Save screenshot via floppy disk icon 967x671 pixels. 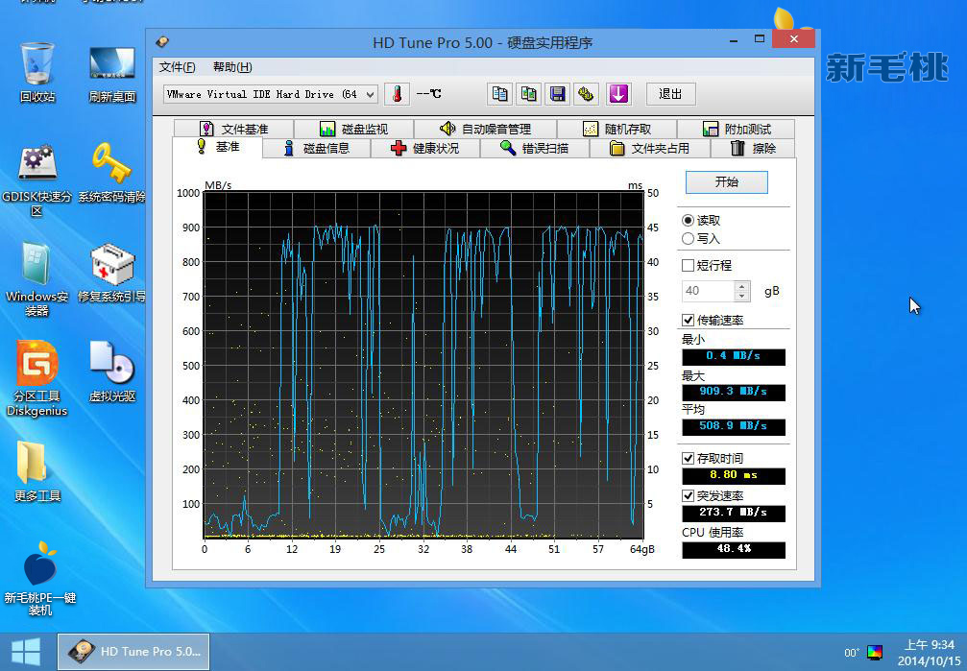click(x=558, y=94)
